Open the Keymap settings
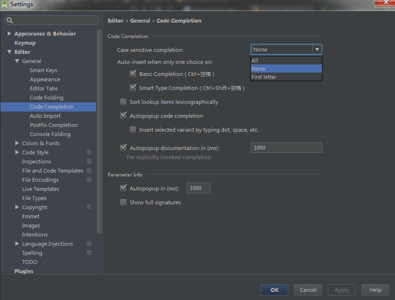 pyautogui.click(x=25, y=43)
